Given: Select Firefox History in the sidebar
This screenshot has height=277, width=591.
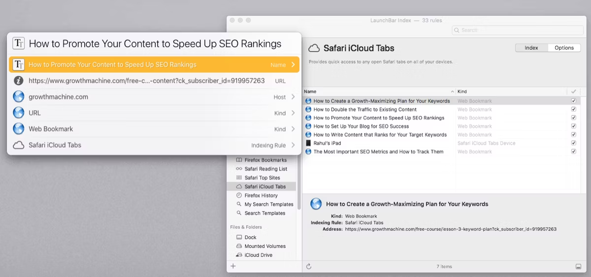Looking at the screenshot, I should coord(262,195).
